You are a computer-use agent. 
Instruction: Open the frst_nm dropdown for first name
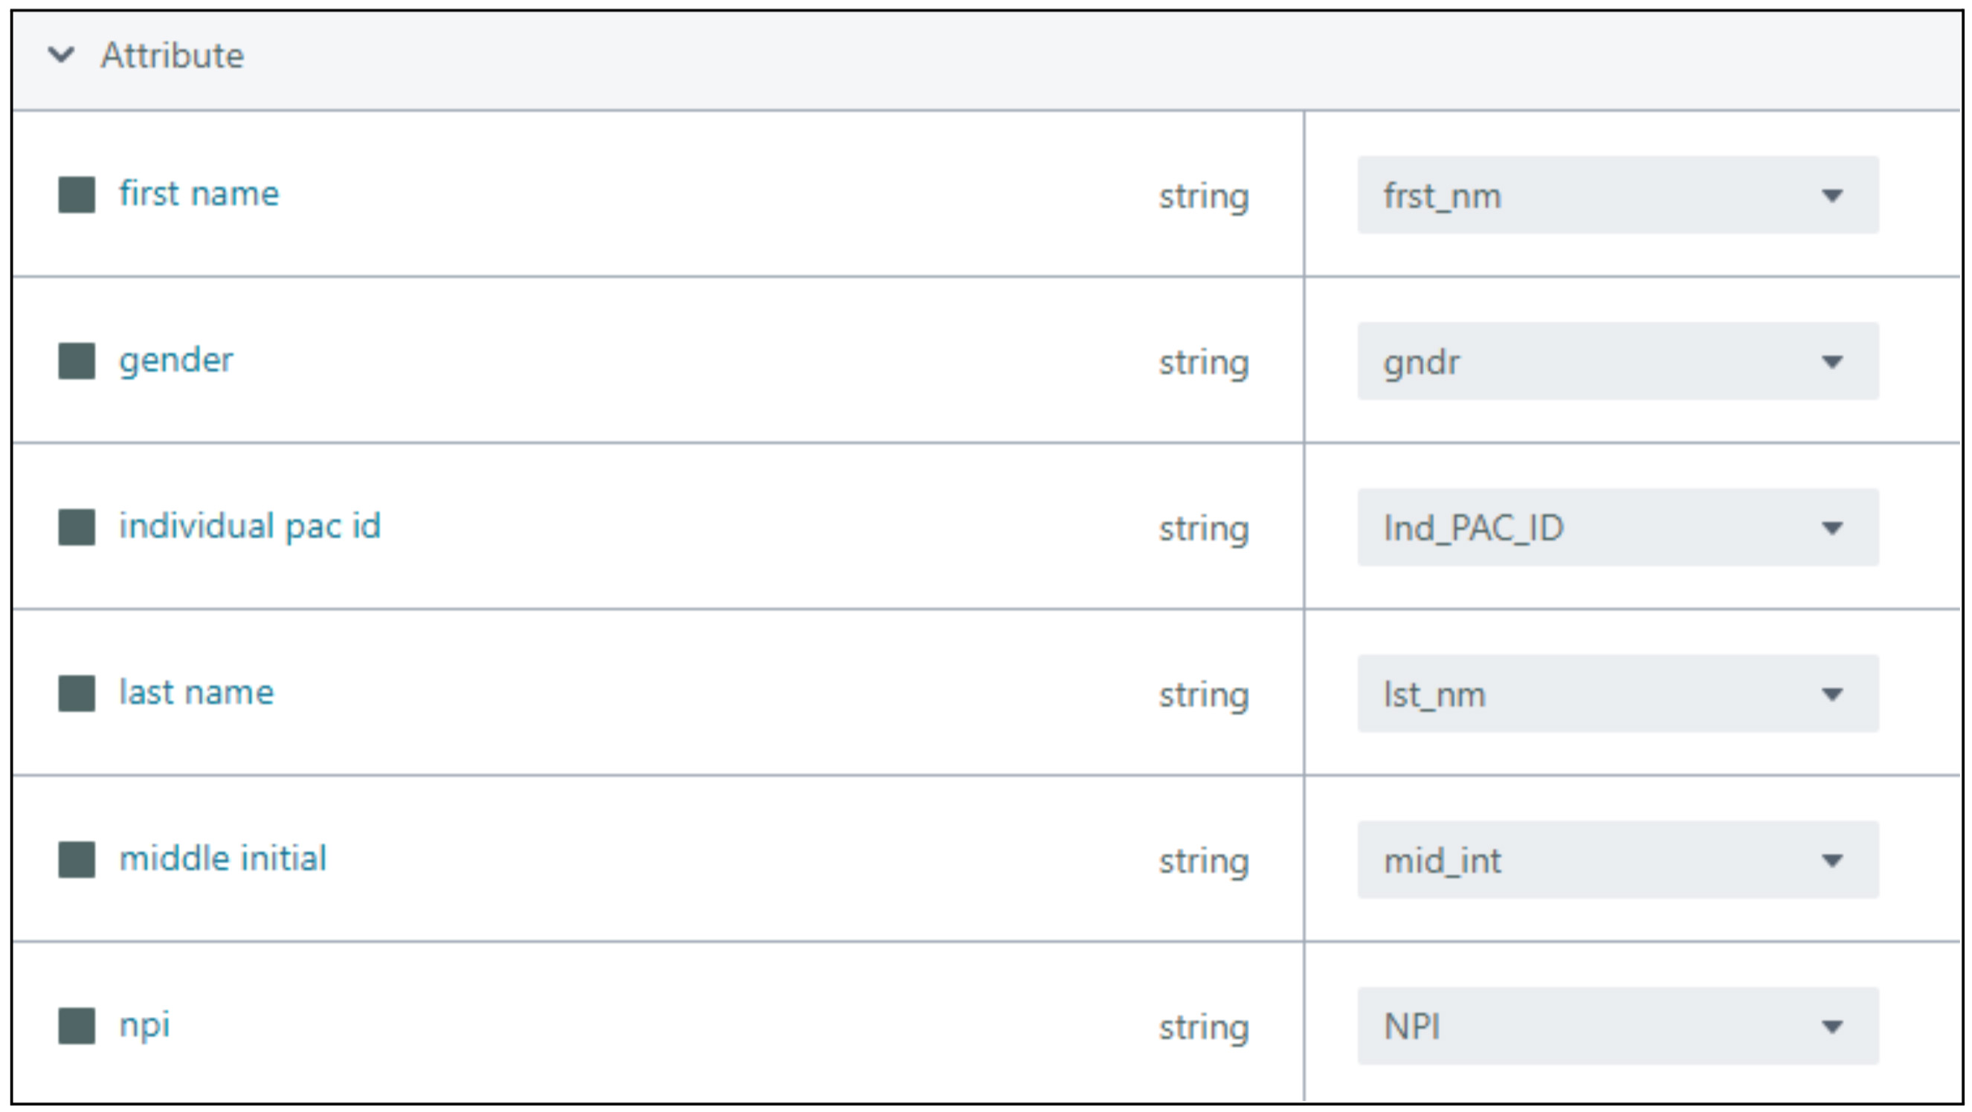(1617, 196)
